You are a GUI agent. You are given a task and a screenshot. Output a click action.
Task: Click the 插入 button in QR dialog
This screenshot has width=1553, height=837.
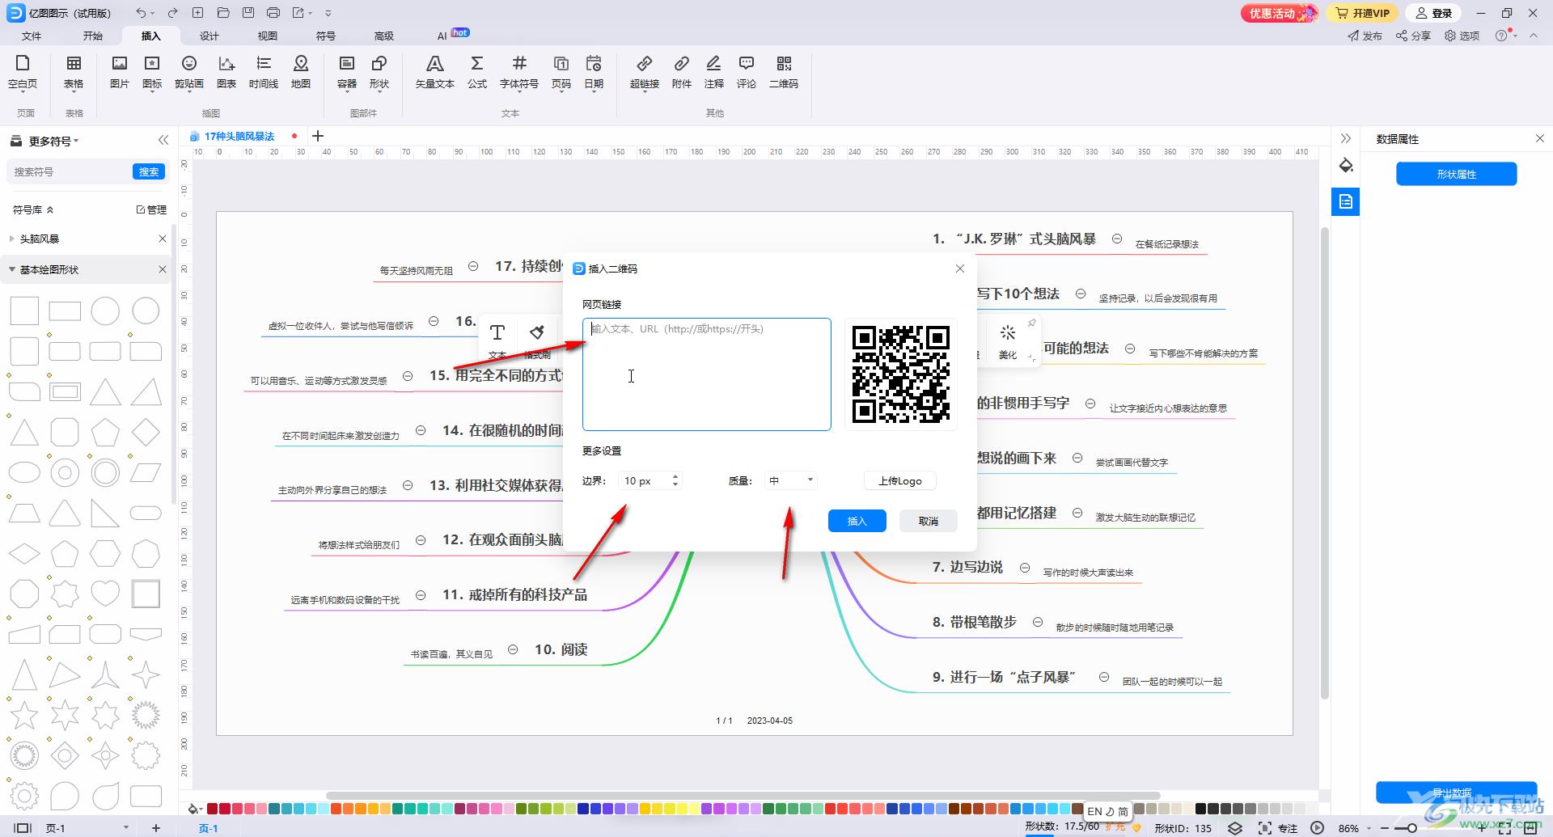tap(857, 521)
